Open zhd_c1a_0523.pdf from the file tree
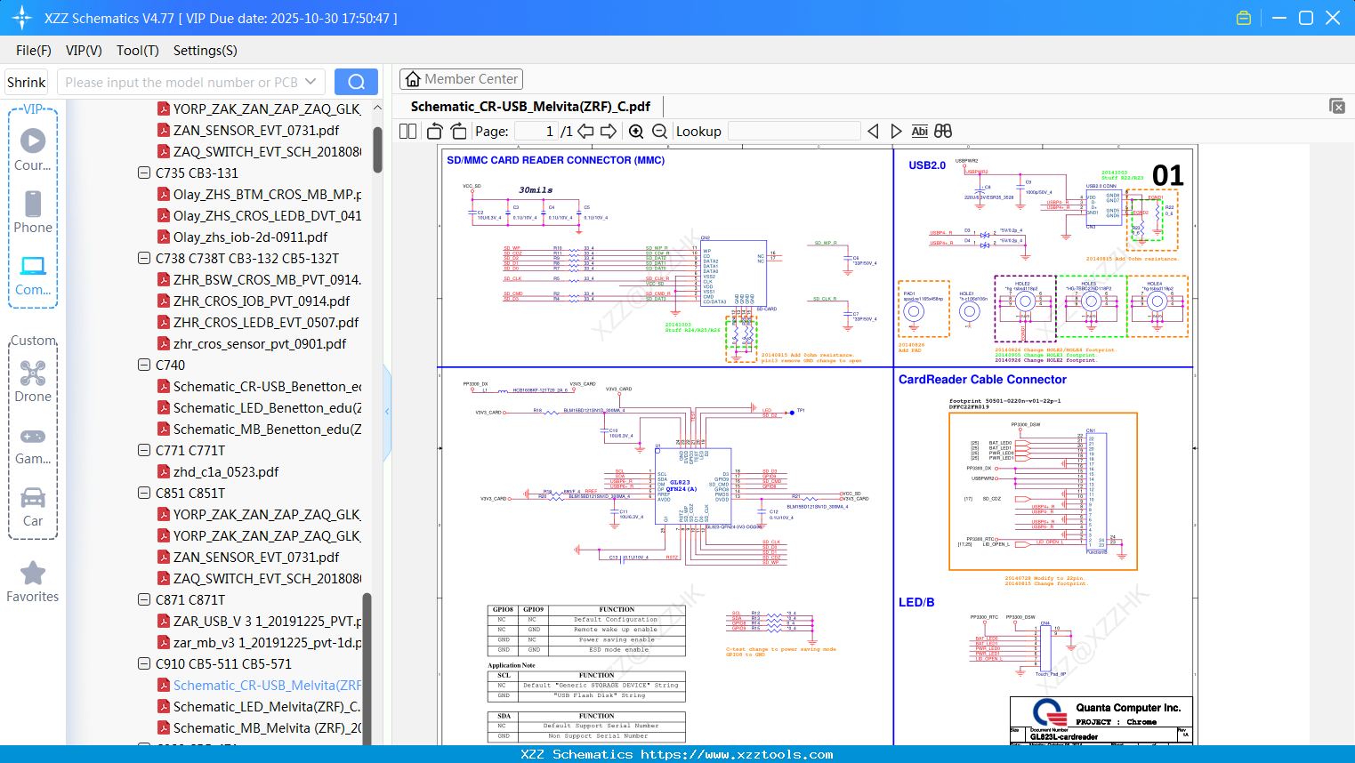Screen dimensions: 1355x763 226,471
